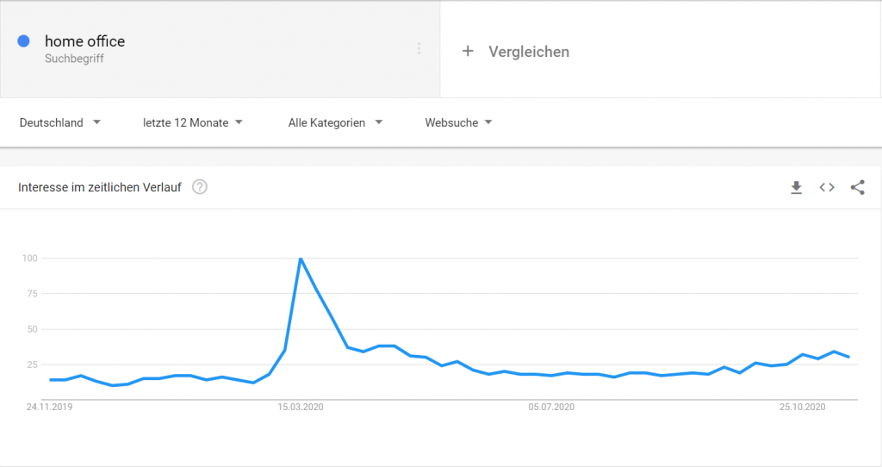Download the interest over time chart data
882x467 pixels.
tap(796, 187)
